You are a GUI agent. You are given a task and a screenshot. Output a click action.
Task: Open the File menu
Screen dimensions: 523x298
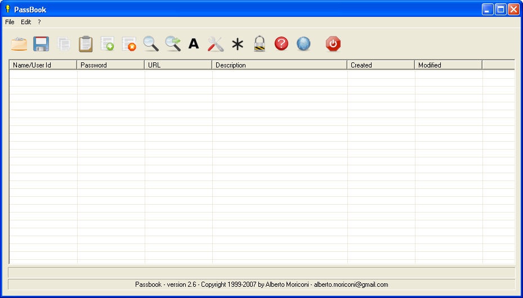pos(10,22)
